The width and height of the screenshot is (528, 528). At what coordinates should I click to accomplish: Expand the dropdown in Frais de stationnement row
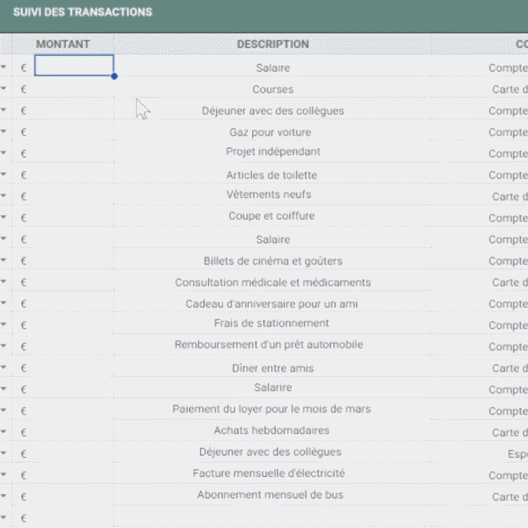click(4, 325)
